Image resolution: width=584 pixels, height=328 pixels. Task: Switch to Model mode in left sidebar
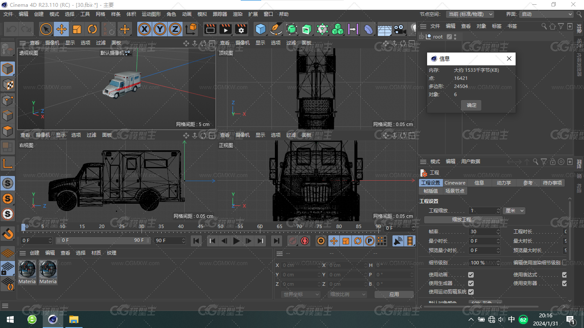coord(8,69)
